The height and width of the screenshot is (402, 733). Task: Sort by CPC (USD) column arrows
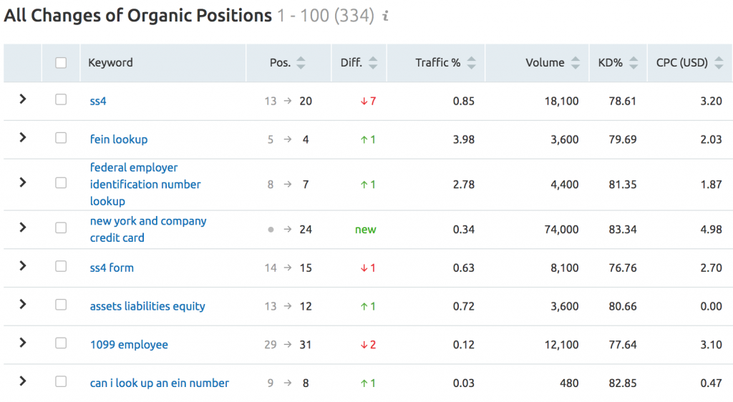point(719,62)
